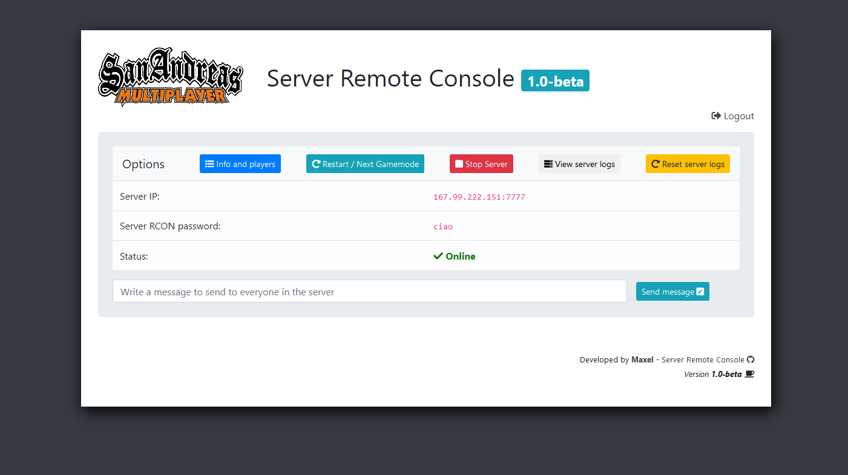The height and width of the screenshot is (475, 848).
Task: Click the server IP 167.99.222.151:7777
Action: [x=479, y=197]
